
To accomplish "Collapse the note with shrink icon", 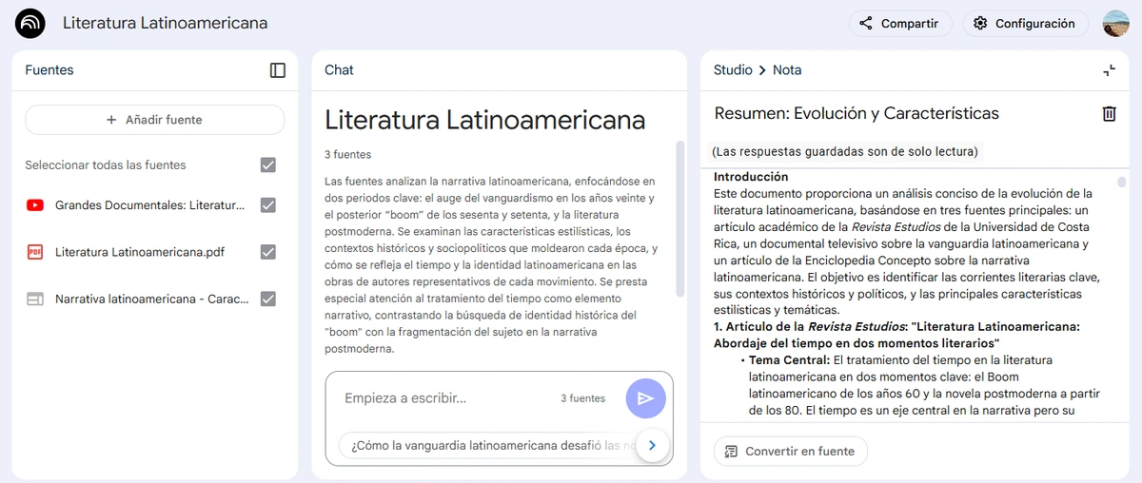I will pos(1109,70).
